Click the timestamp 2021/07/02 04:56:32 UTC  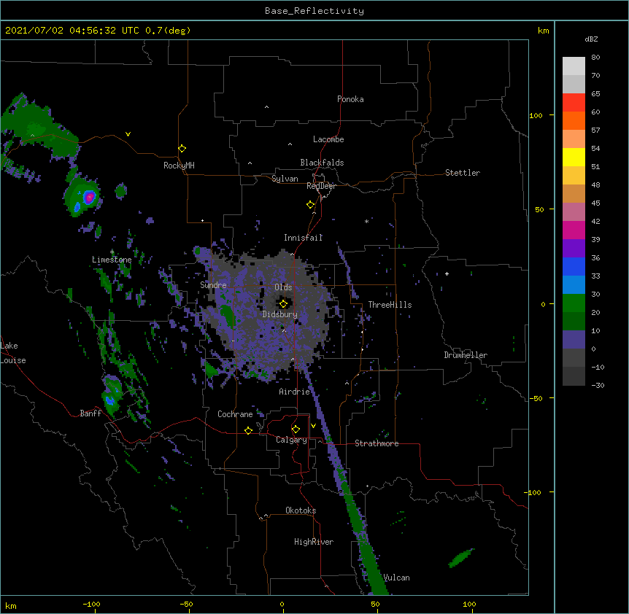72,31
